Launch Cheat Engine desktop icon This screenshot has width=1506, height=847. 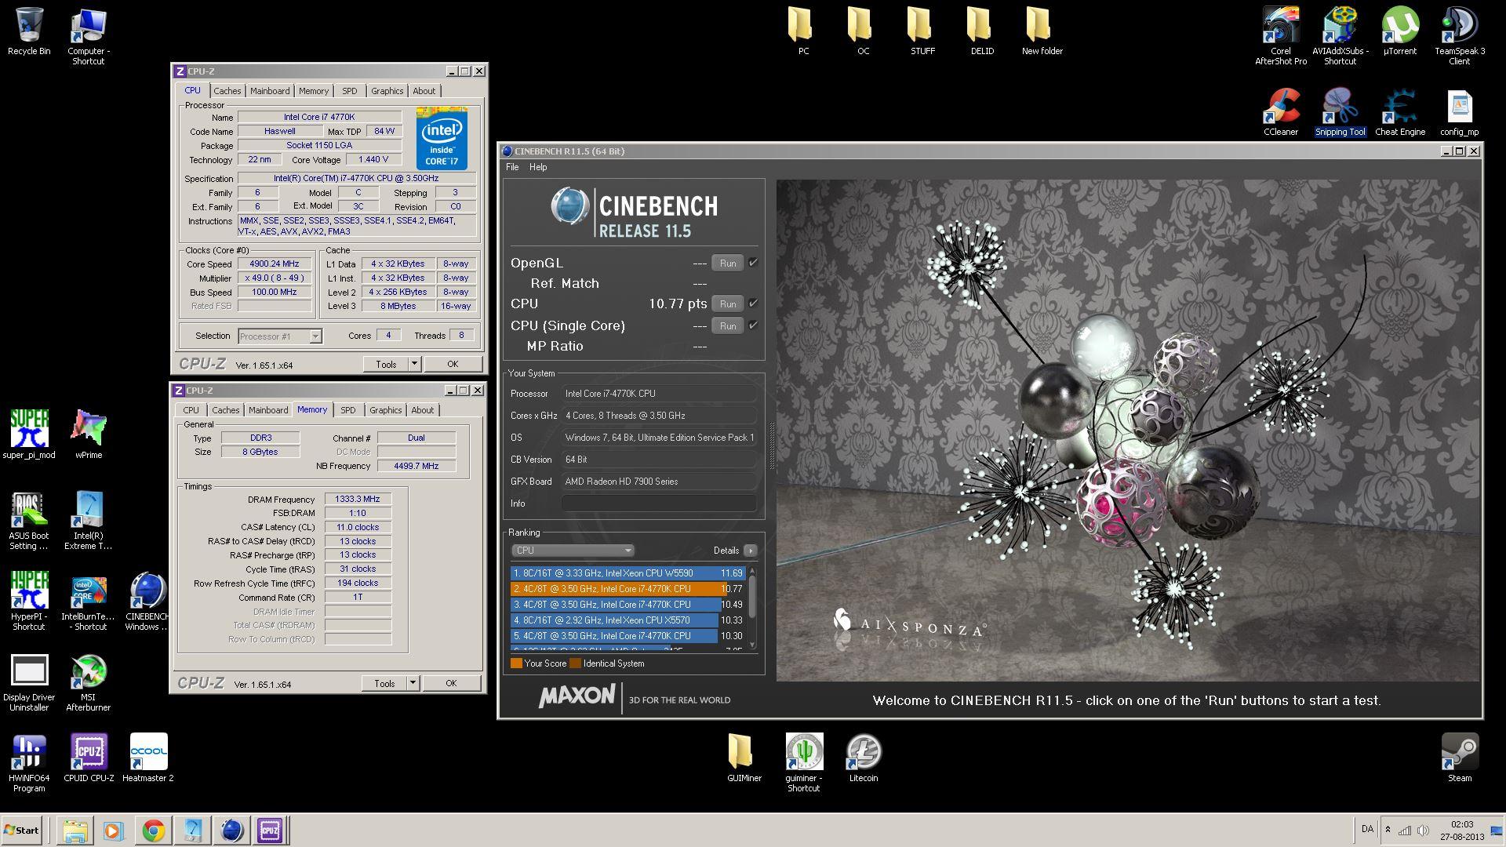click(x=1400, y=112)
